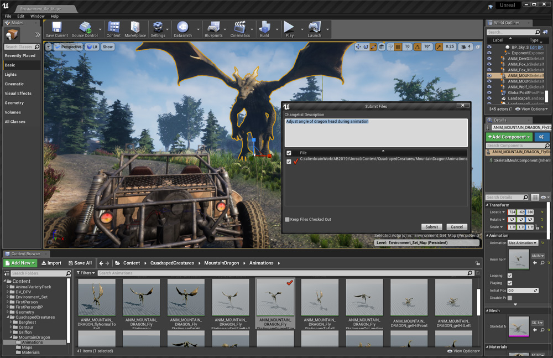Toggle the surface snapping icon in viewport

click(390, 46)
